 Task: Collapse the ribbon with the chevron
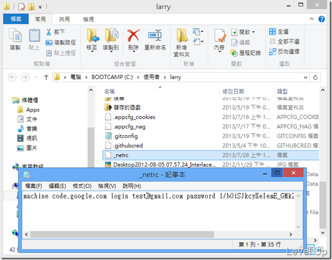pyautogui.click(x=312, y=19)
